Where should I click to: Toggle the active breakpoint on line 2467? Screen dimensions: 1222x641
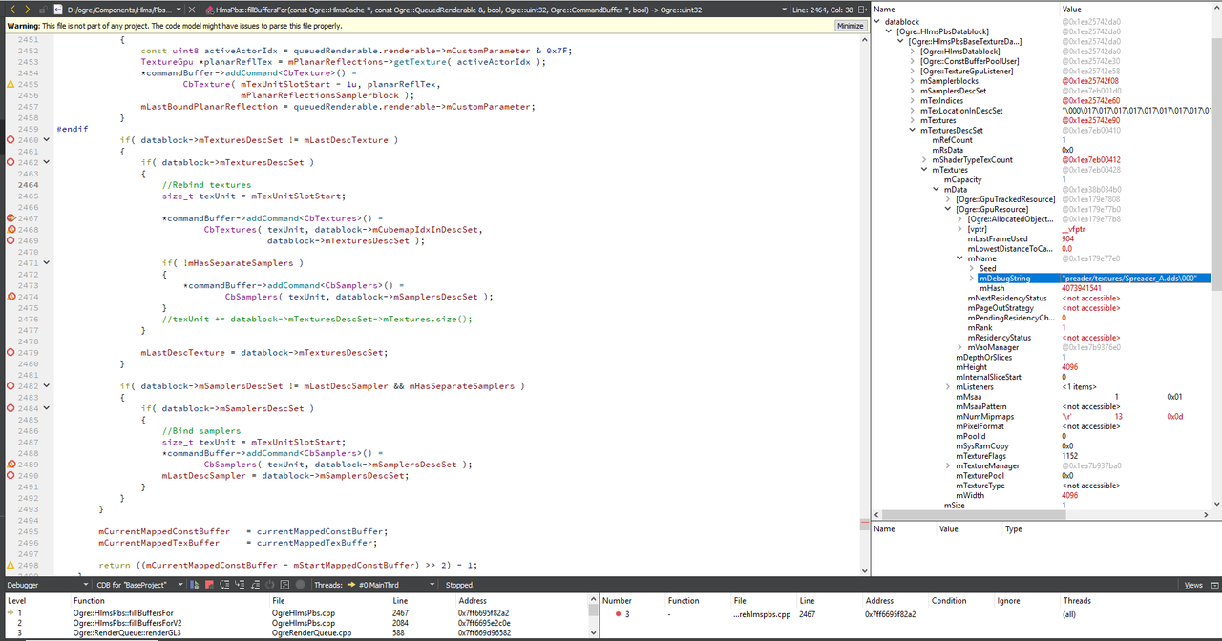click(11, 218)
